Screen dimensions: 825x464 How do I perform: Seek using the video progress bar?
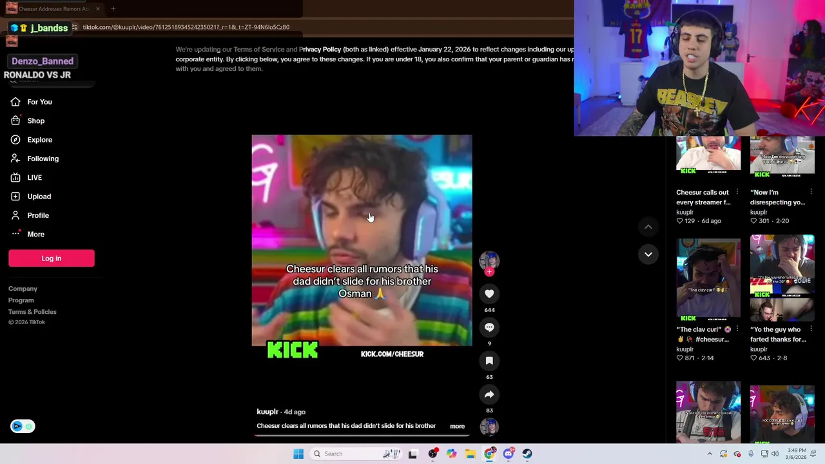(362, 435)
